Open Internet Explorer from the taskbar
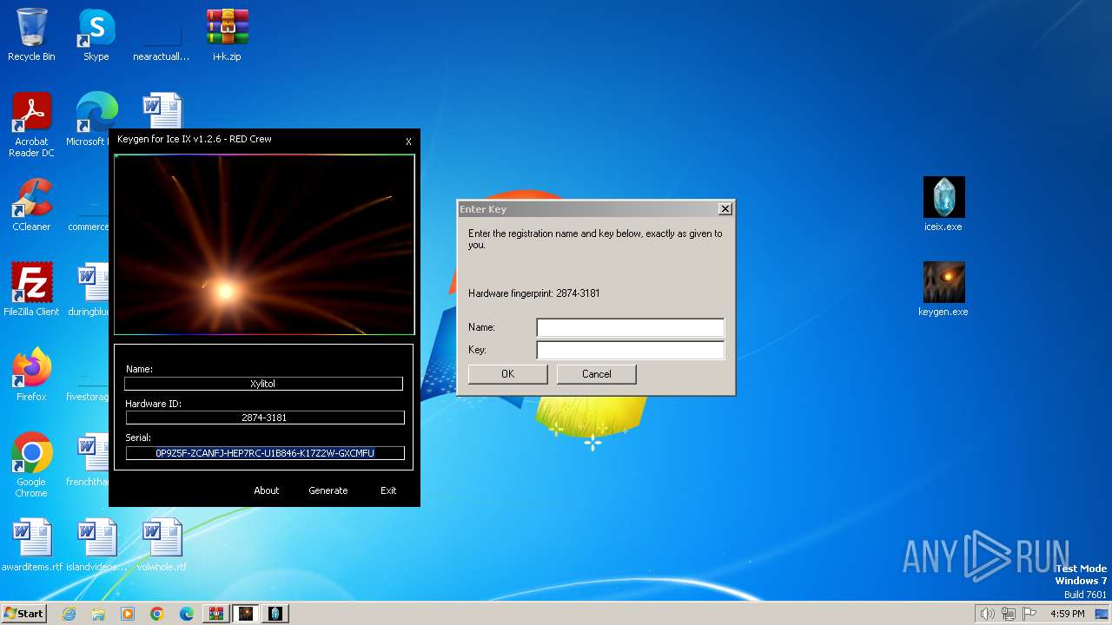1112x625 pixels. (x=69, y=614)
